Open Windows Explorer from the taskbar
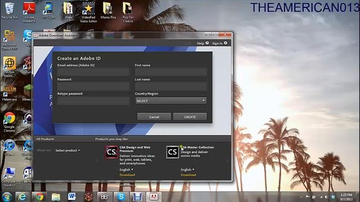Viewport: 360px width, 202px height. [56, 197]
